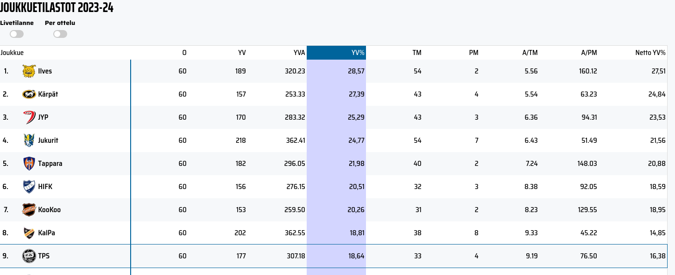Click Kärpät YVA value 253.33
The width and height of the screenshot is (675, 275).
pos(295,94)
